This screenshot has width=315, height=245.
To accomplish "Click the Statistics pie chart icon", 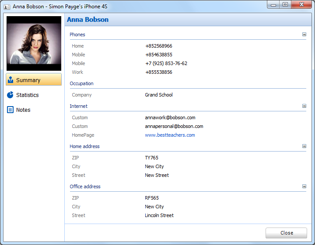I will (10, 95).
